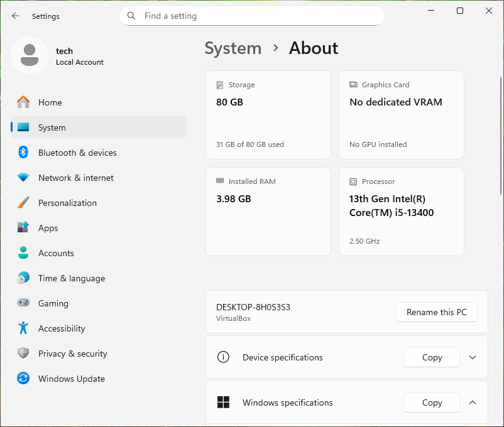Open the Accounts settings page
This screenshot has height=427, width=504.
pyautogui.click(x=99, y=252)
